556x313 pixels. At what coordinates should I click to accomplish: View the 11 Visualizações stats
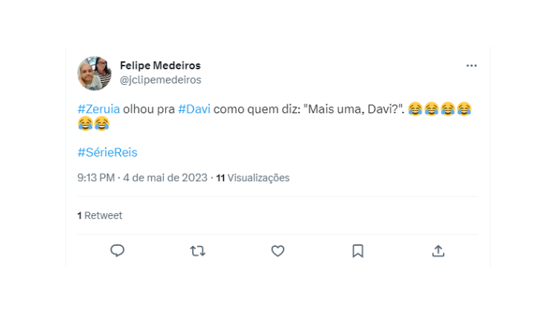click(x=252, y=178)
